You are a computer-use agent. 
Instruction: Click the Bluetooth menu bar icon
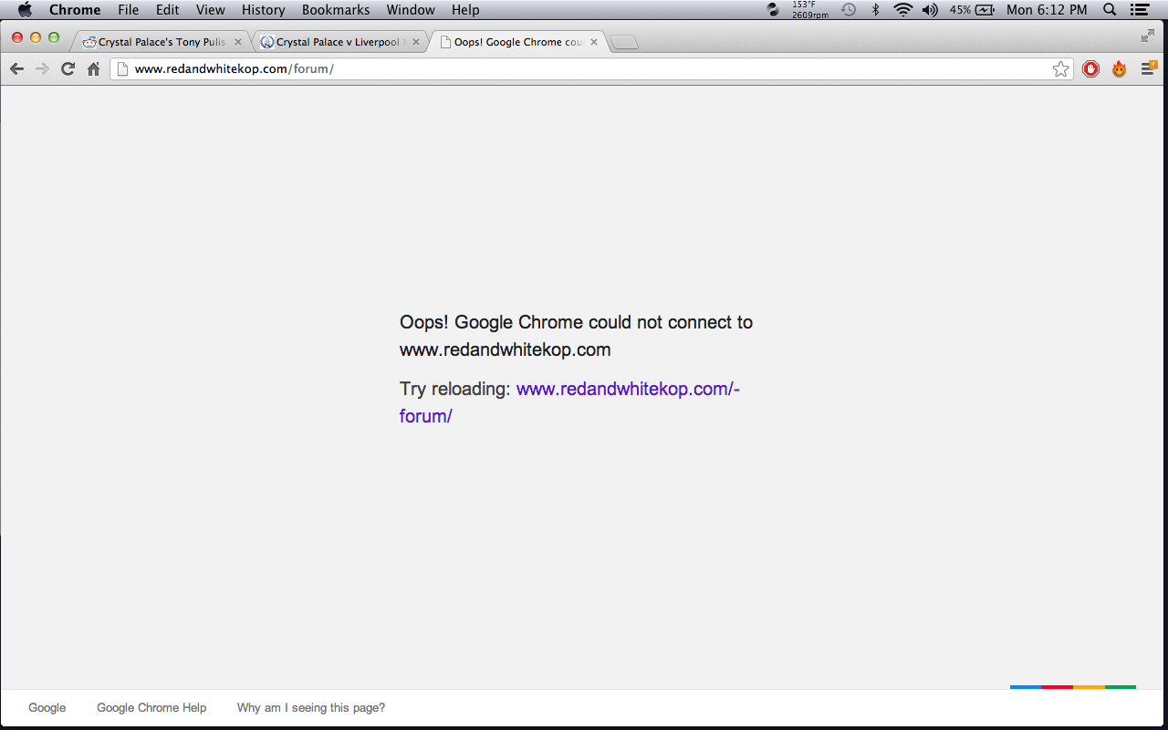click(875, 10)
